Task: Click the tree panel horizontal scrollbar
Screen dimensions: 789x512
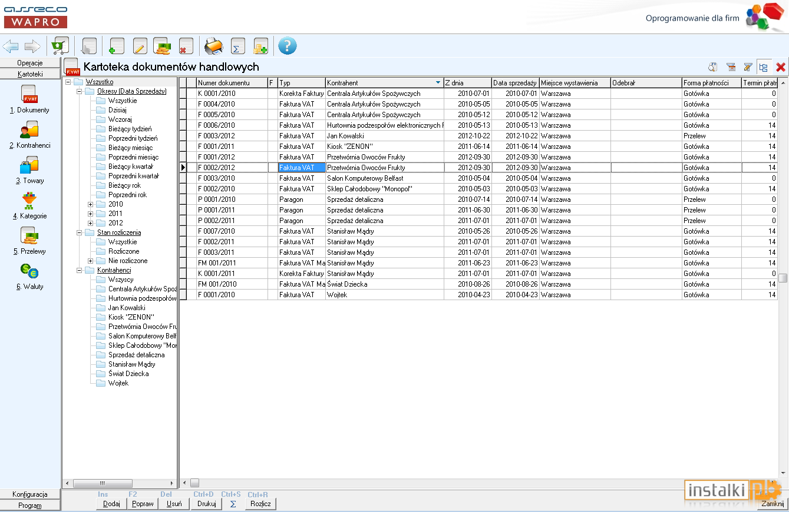Action: (x=120, y=483)
